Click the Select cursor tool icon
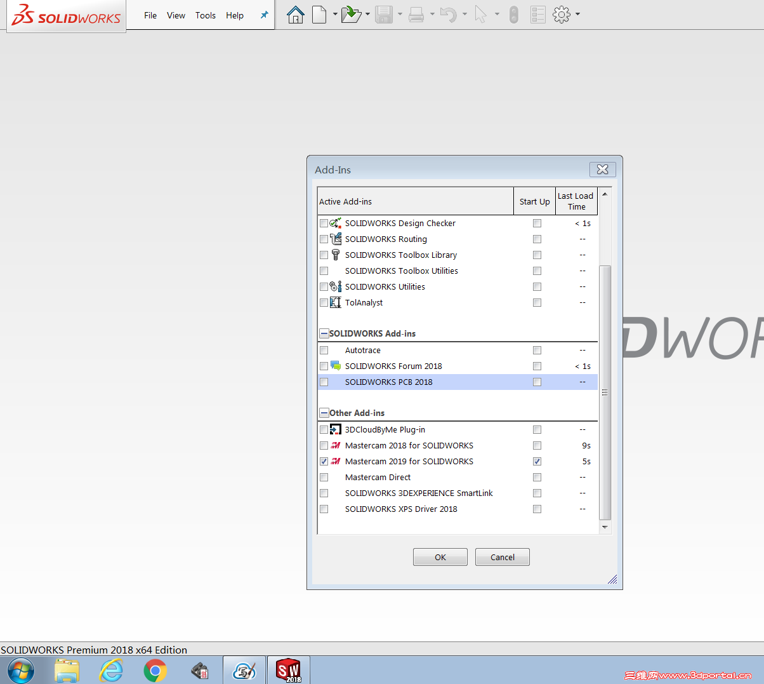The image size is (764, 684). click(481, 14)
